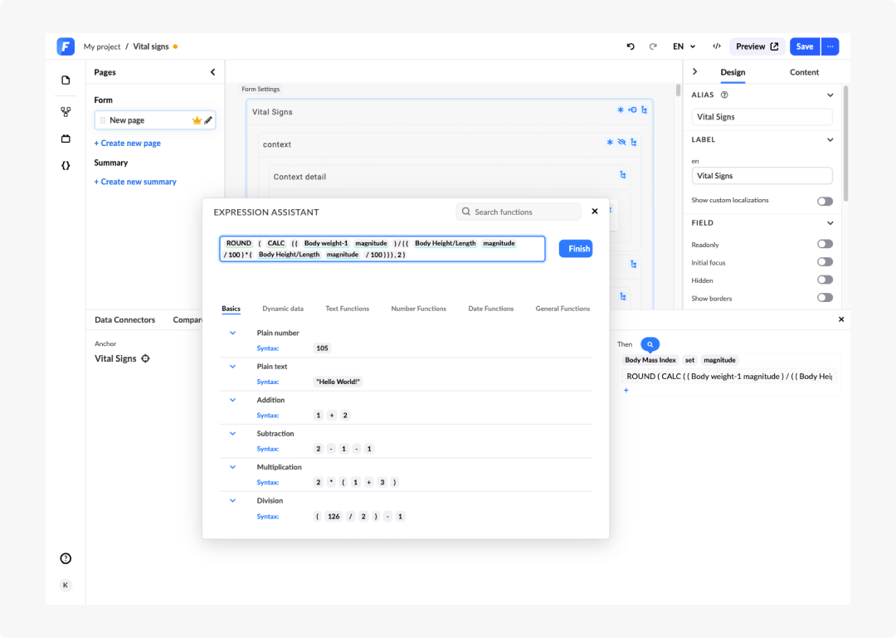Open the EN language dropdown
Image resolution: width=896 pixels, height=638 pixels.
point(684,46)
